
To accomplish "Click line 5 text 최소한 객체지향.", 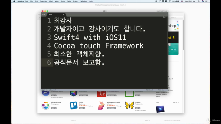I will [79, 54].
